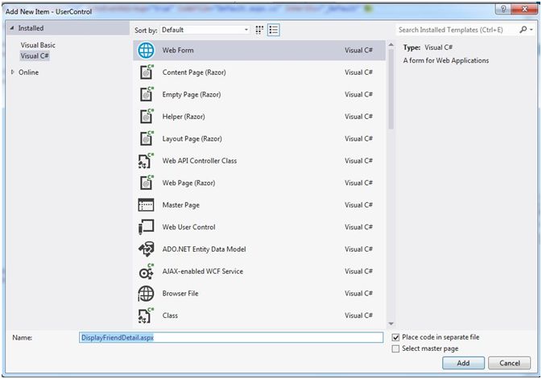Click the Empty Page (Razor) template icon
Screen dimensions: 542x379
pos(147,94)
